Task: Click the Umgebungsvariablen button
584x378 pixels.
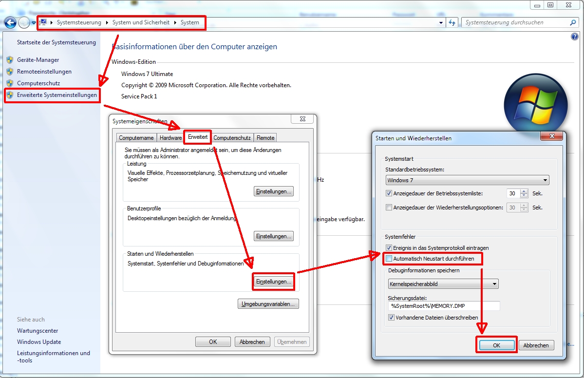Action: point(268,304)
